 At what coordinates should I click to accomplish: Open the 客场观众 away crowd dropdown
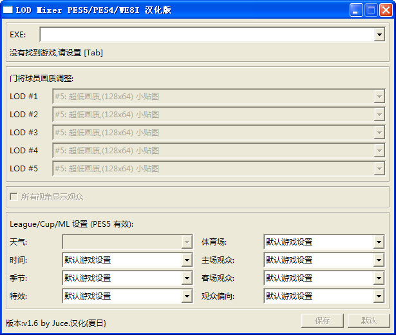379,278
